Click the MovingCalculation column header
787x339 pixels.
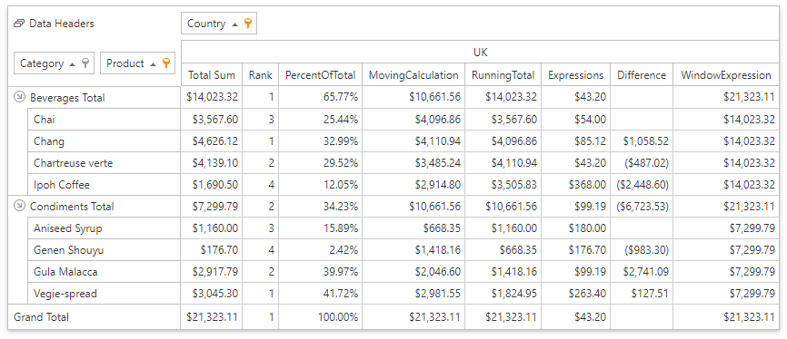[413, 75]
